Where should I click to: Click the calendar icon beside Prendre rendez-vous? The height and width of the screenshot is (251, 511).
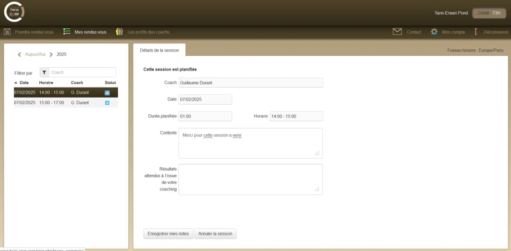pos(7,32)
